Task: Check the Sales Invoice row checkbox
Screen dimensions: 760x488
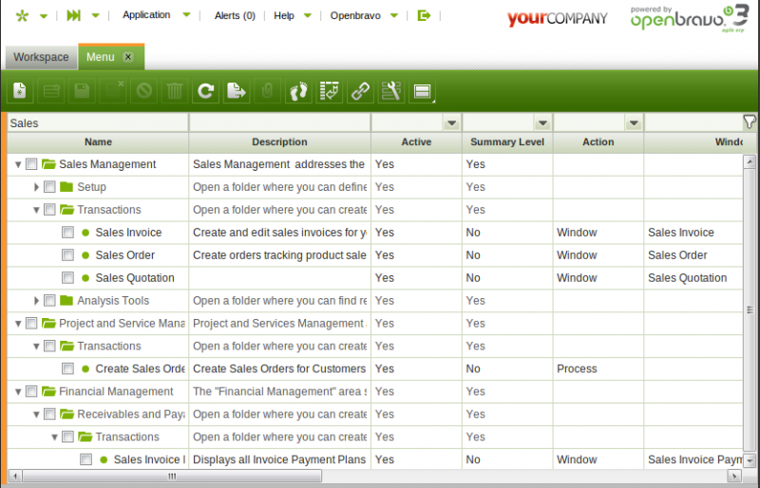Action: [68, 233]
